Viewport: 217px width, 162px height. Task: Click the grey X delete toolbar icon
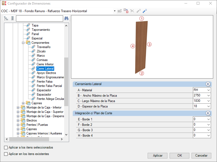pyautogui.click(x=132, y=11)
